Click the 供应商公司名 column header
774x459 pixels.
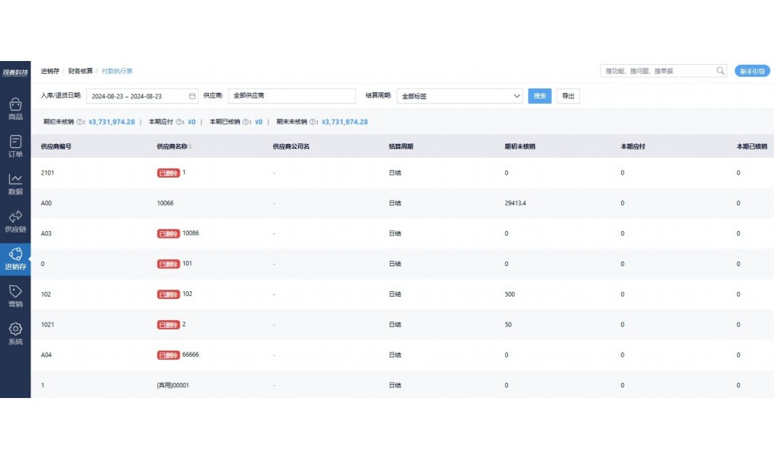[x=291, y=146]
